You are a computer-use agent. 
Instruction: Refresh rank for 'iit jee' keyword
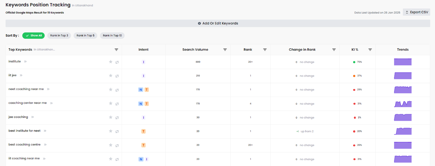(117, 76)
